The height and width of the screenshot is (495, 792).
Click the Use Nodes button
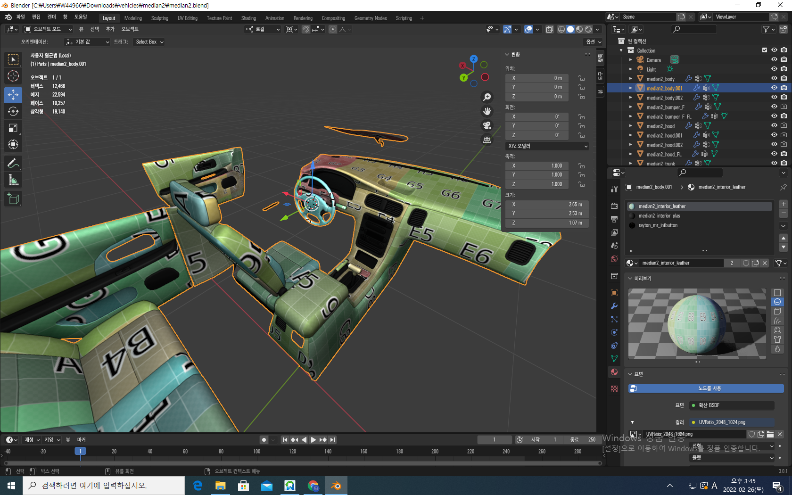coord(706,388)
